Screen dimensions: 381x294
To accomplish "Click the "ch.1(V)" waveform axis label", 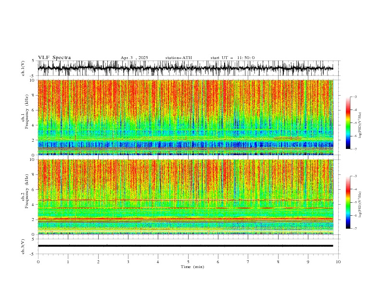I will [x=23, y=68].
